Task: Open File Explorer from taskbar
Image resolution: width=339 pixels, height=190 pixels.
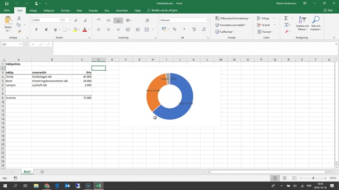Action: pyautogui.click(x=36, y=186)
